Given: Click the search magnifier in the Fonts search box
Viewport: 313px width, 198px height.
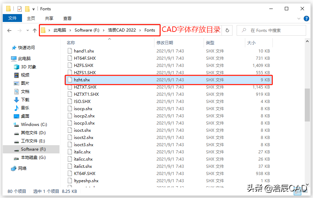Looking at the screenshot, I should tap(243, 30).
